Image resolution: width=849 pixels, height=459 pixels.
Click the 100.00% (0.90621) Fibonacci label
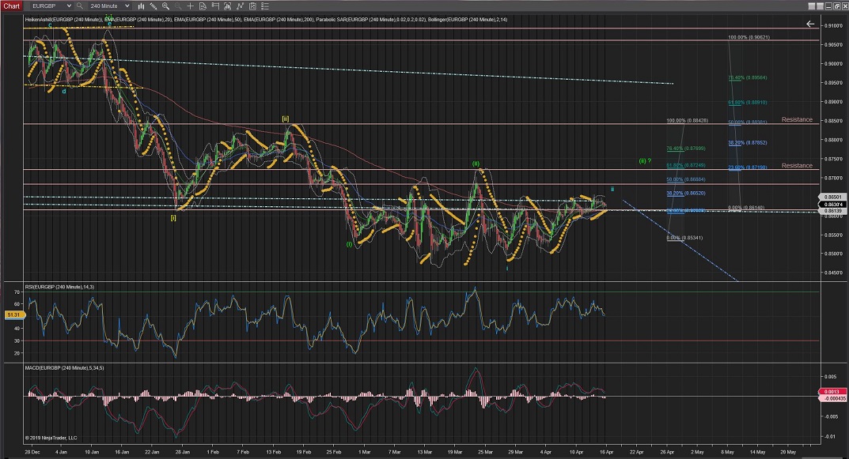tap(749, 37)
